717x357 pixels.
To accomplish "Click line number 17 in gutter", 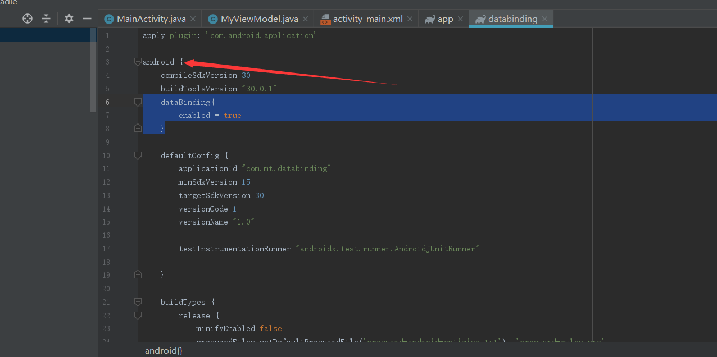I will (107, 249).
